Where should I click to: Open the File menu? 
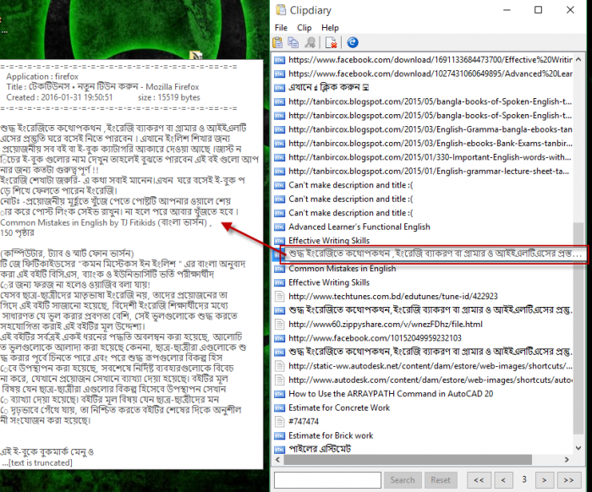pyautogui.click(x=281, y=28)
